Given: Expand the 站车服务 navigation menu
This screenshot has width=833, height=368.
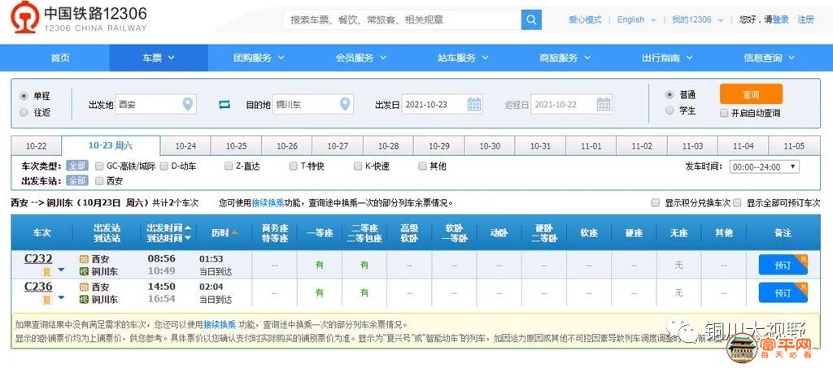Looking at the screenshot, I should point(463,58).
